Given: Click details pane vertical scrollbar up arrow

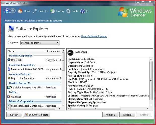Looking at the screenshot, I should [x=151, y=59].
